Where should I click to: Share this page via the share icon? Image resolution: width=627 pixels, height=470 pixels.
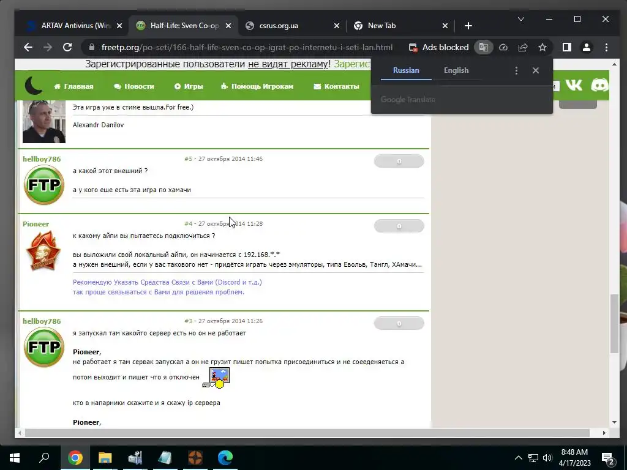[x=523, y=47]
